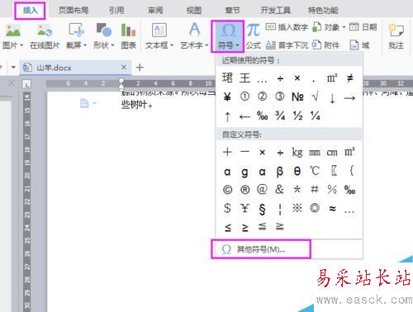Image resolution: width=413 pixels, height=312 pixels.
Task: Add a comment with 批注
Action: pyautogui.click(x=396, y=36)
